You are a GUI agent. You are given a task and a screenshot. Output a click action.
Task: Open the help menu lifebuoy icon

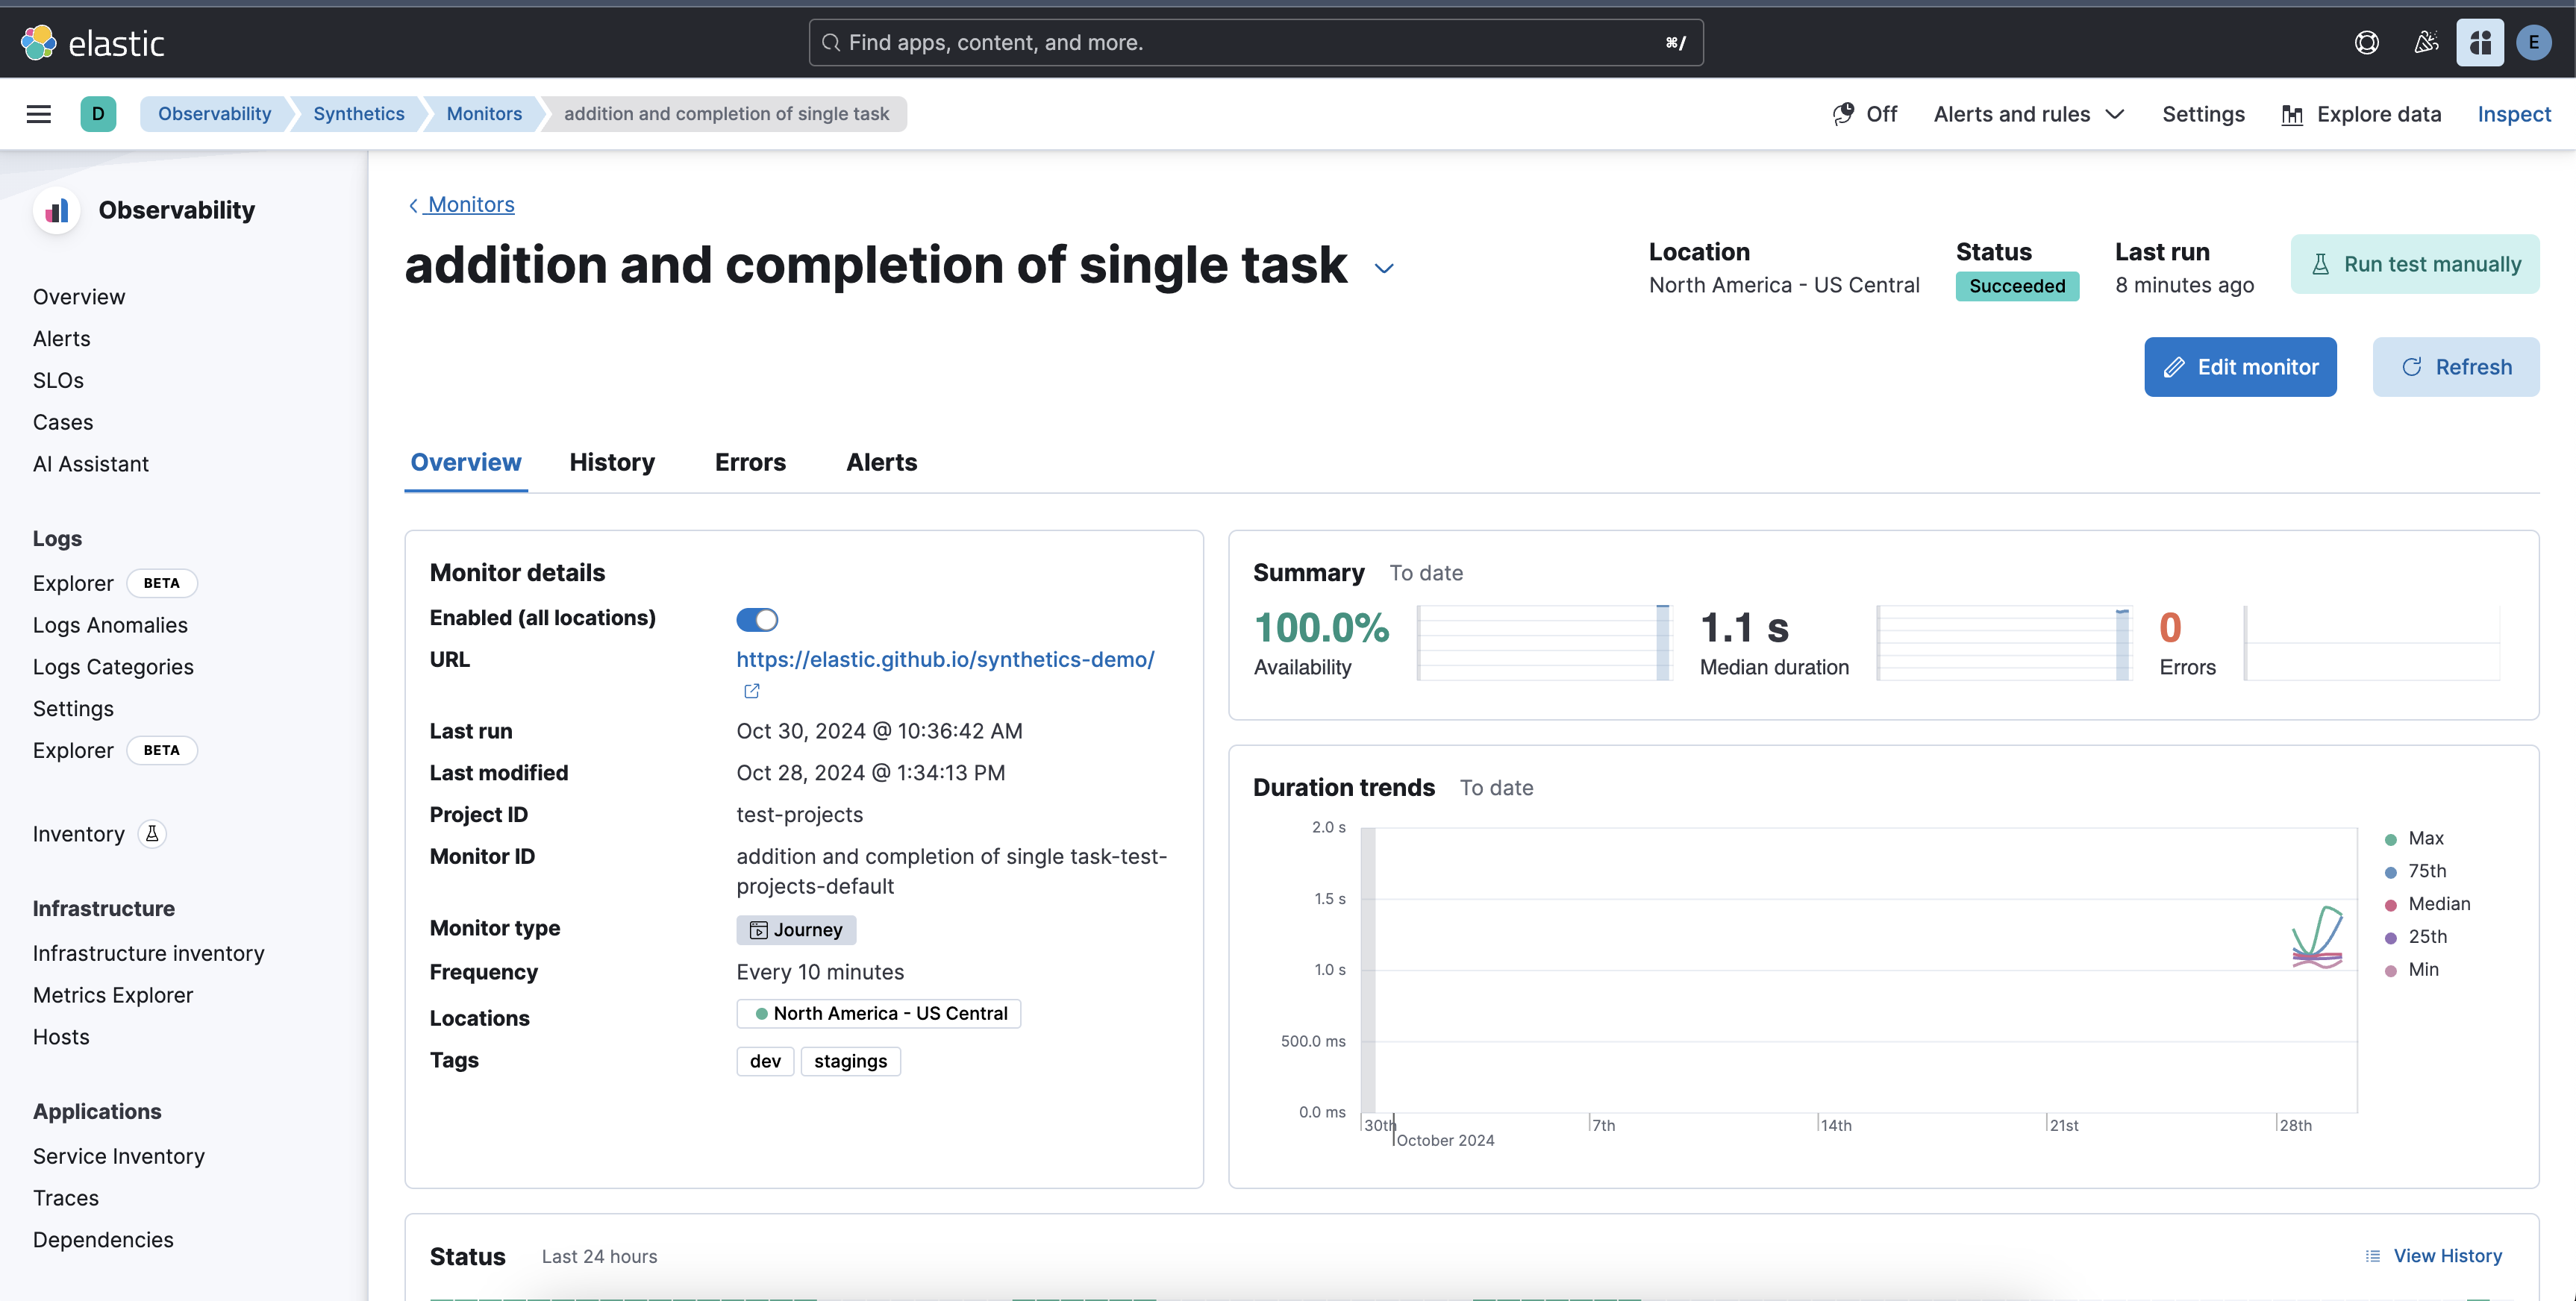point(2366,42)
